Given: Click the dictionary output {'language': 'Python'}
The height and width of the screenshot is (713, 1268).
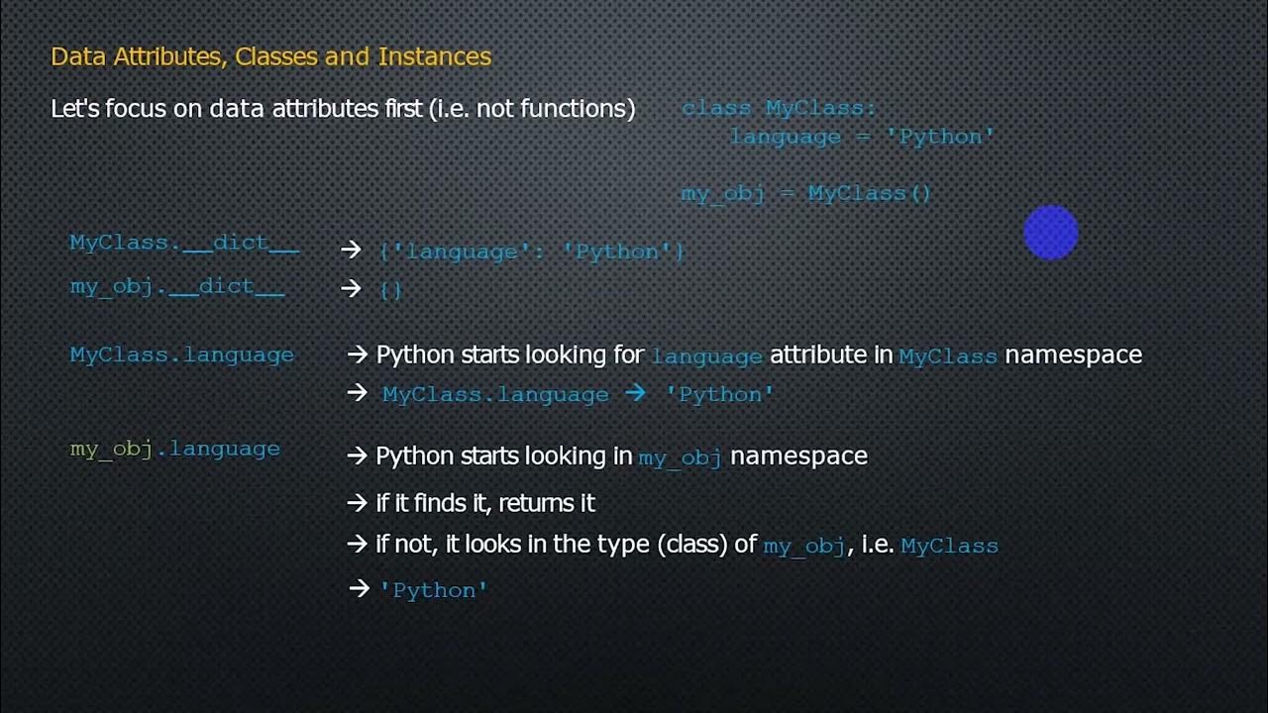Looking at the screenshot, I should coord(532,252).
